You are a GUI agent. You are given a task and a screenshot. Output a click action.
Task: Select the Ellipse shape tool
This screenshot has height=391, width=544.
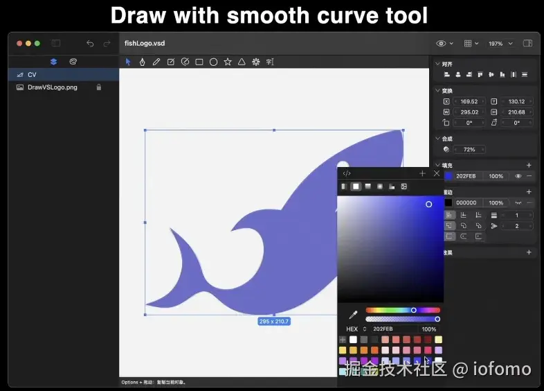point(213,62)
